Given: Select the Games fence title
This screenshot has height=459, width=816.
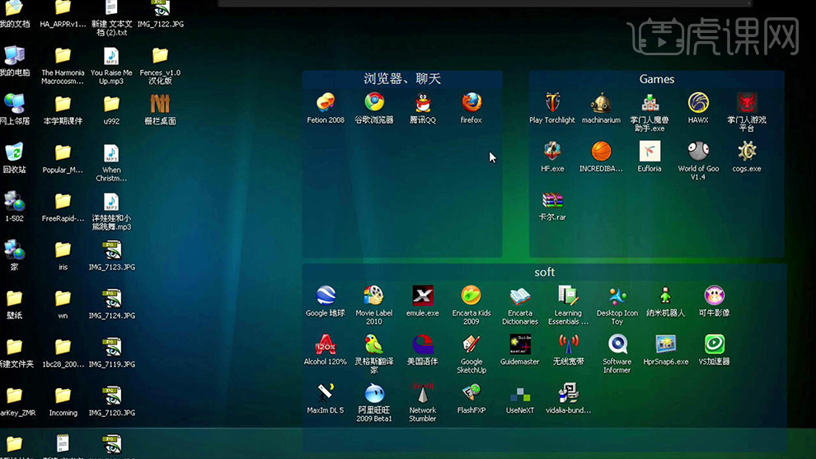Looking at the screenshot, I should point(657,79).
